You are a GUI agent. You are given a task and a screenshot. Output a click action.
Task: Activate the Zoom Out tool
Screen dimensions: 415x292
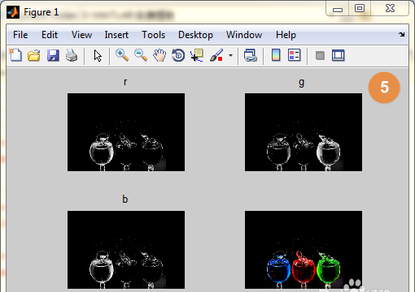(141, 55)
